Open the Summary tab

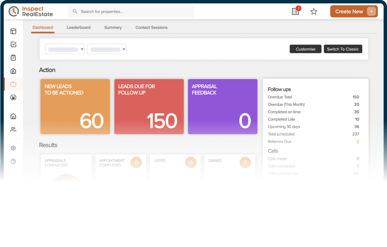113,27
